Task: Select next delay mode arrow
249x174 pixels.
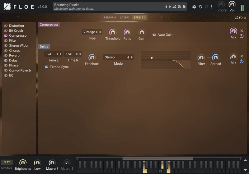Action: tap(132, 57)
